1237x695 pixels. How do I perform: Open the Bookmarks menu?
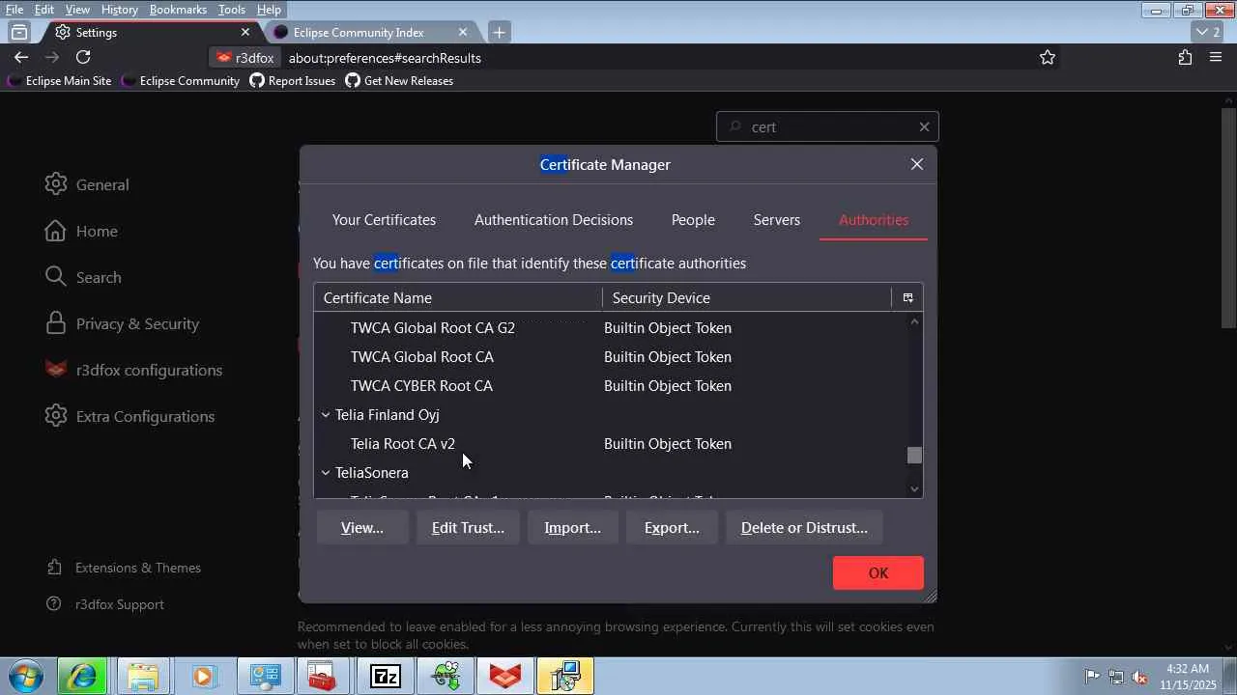178,10
